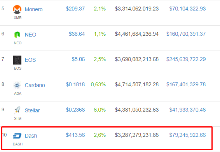Screen dimensions: 220x152
Task: Select EOS market cap $3,698,082,213.68
Action: (137, 59)
